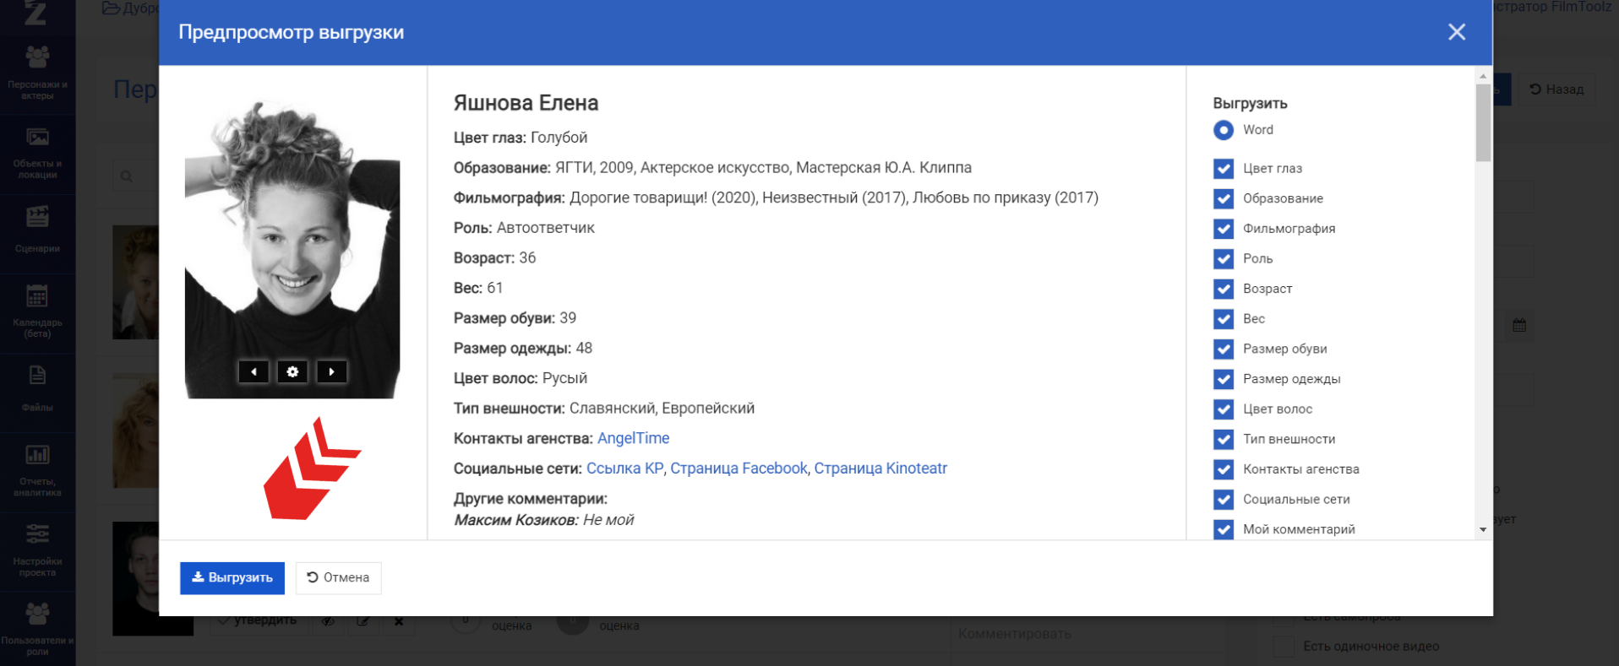This screenshot has height=666, width=1619.
Task: Click the calendar icon in background form
Action: click(1519, 325)
